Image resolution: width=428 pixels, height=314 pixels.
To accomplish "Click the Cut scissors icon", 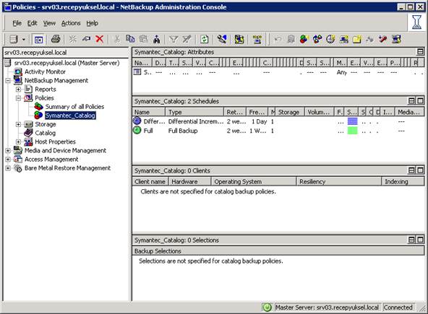I will click(x=117, y=39).
